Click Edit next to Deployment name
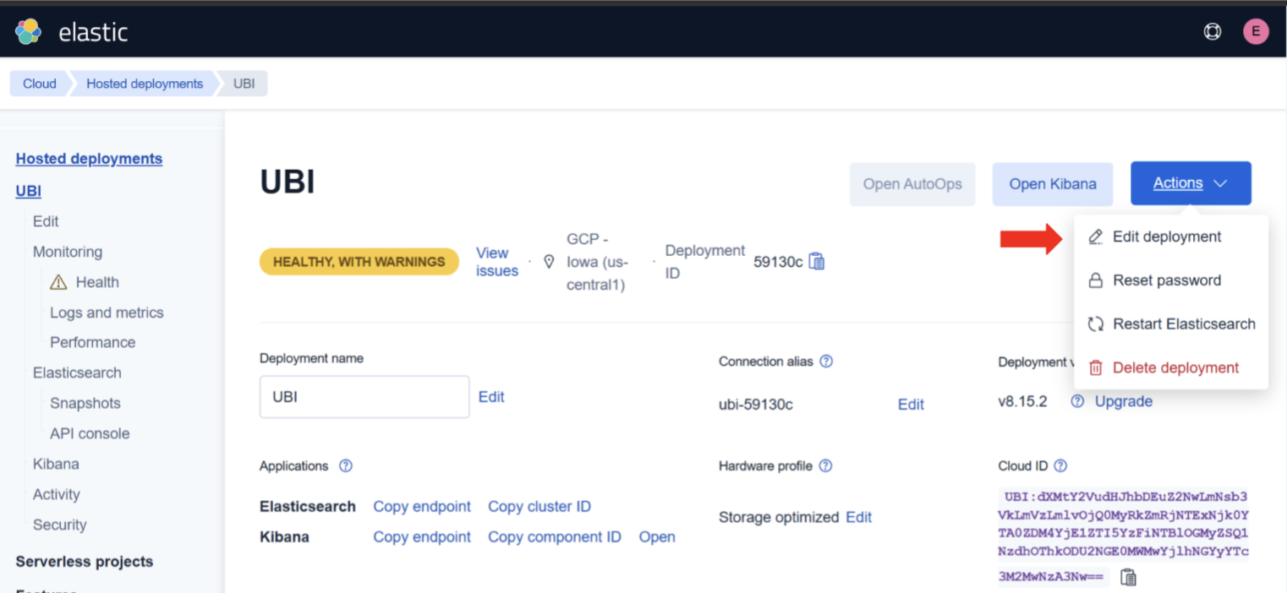1287x593 pixels. click(x=491, y=397)
